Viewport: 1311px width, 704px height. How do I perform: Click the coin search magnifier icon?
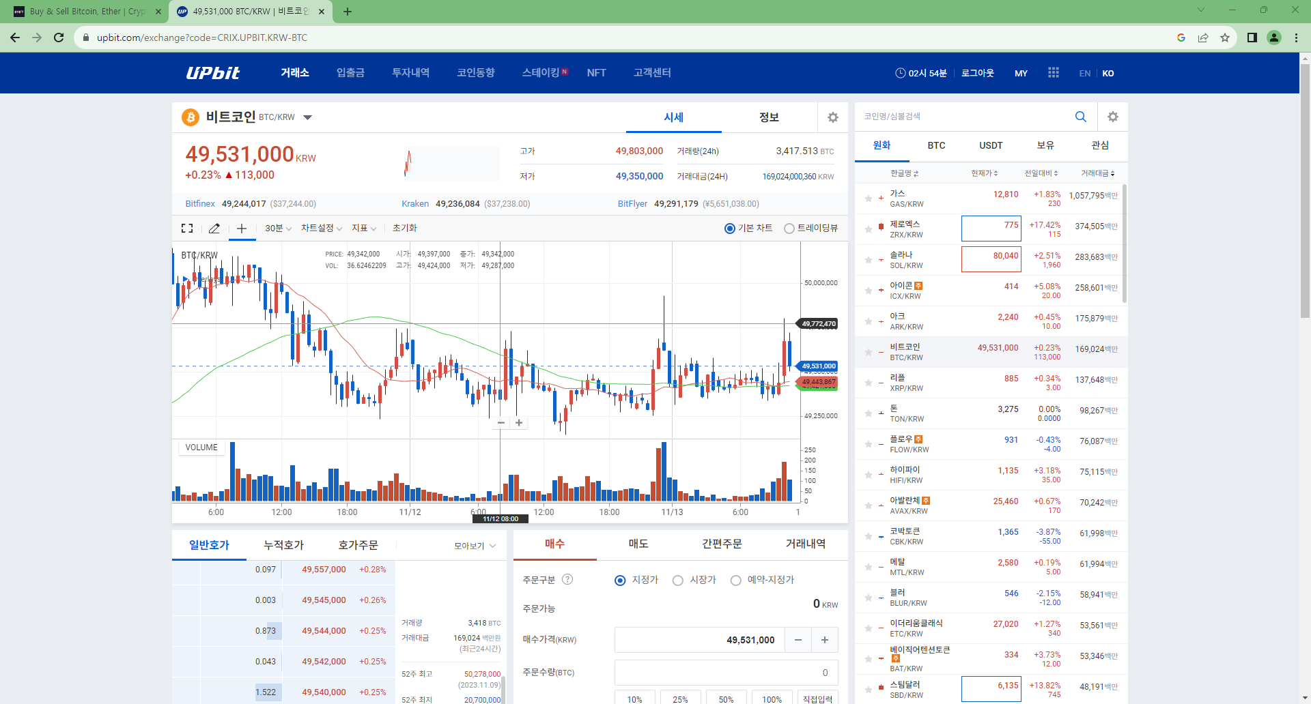coord(1080,117)
